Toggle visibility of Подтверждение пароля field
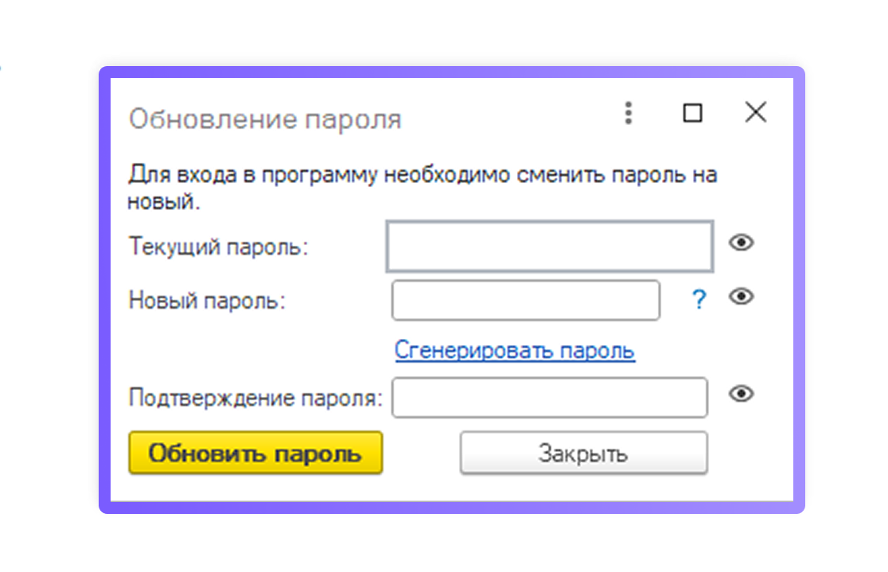 [x=742, y=394]
